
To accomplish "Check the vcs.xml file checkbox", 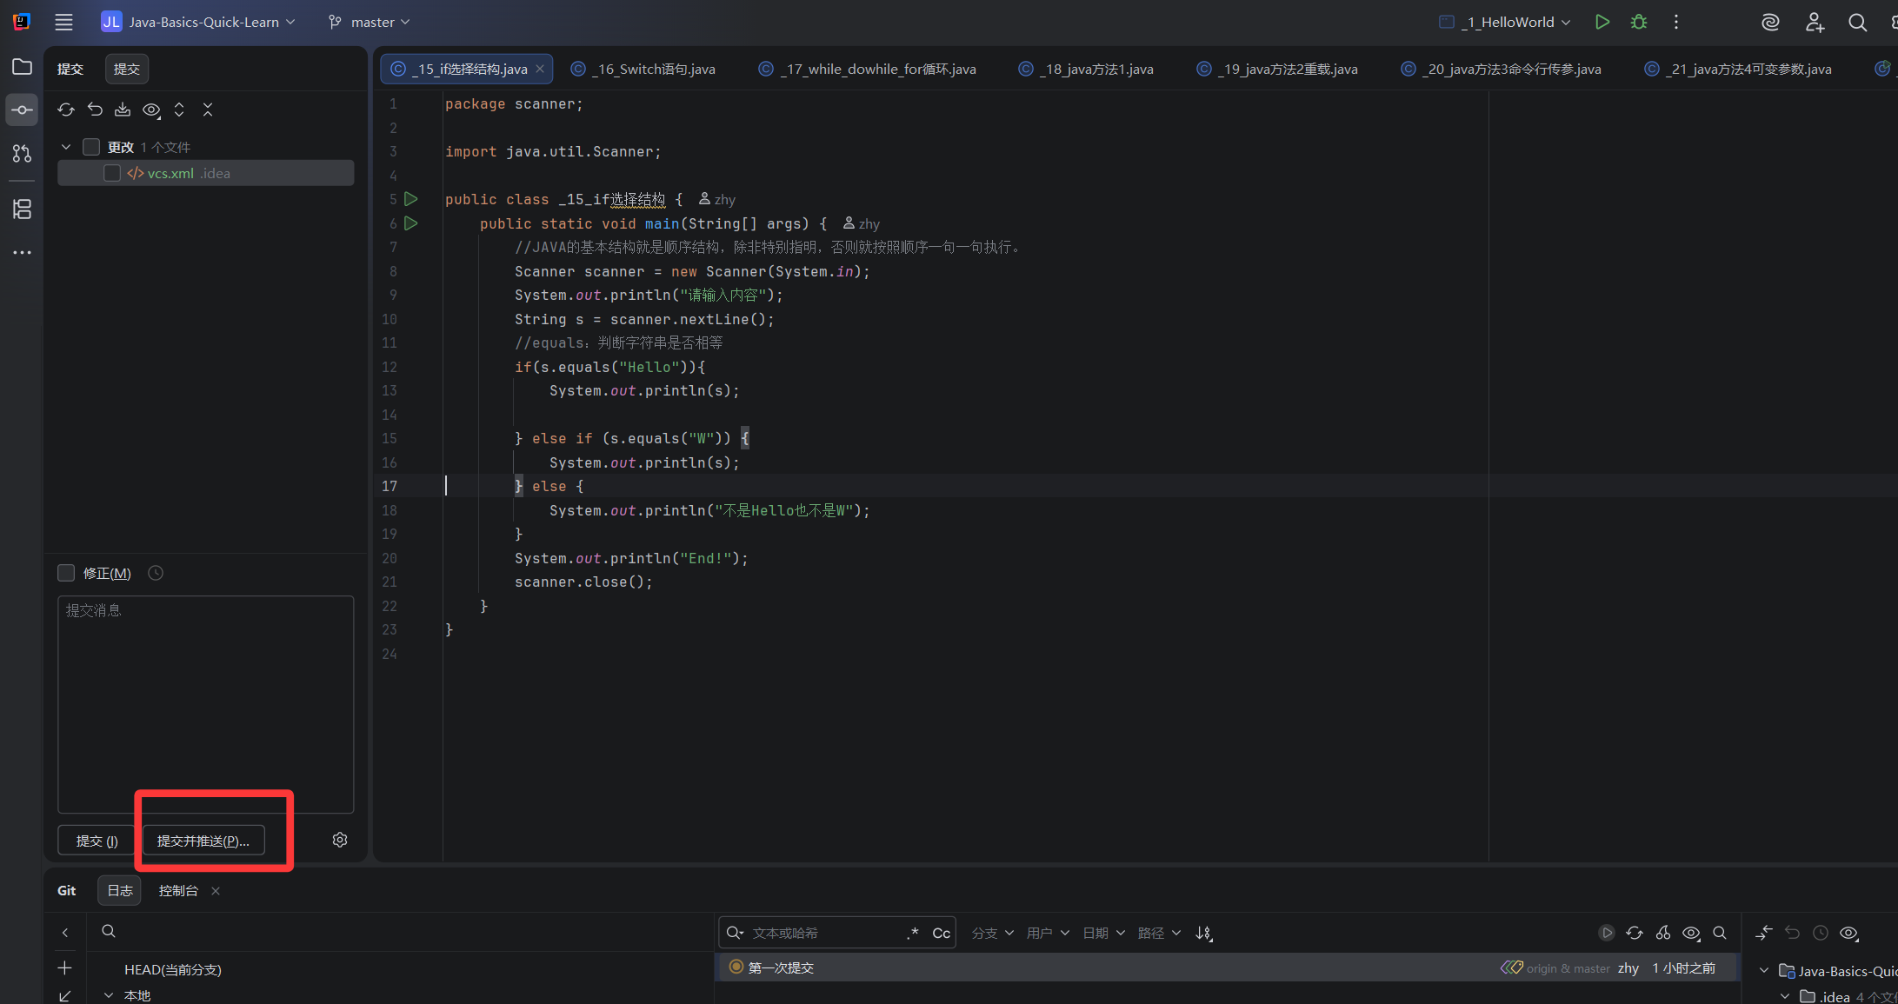I will coord(112,173).
